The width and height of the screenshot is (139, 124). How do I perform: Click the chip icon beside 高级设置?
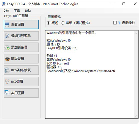(7, 59)
